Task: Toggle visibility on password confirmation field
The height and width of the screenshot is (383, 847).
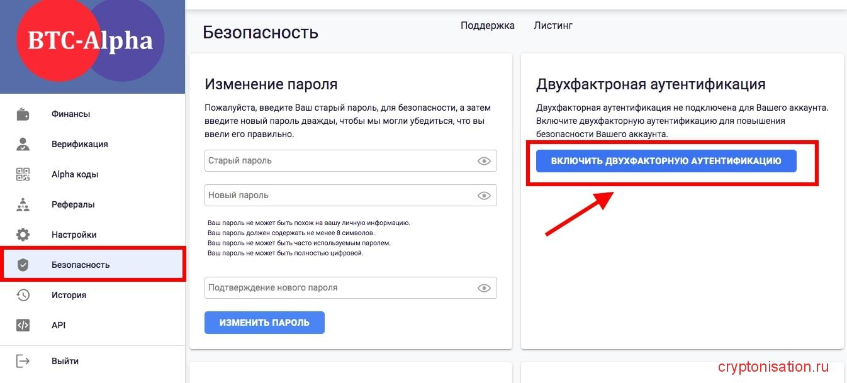Action: tap(484, 287)
